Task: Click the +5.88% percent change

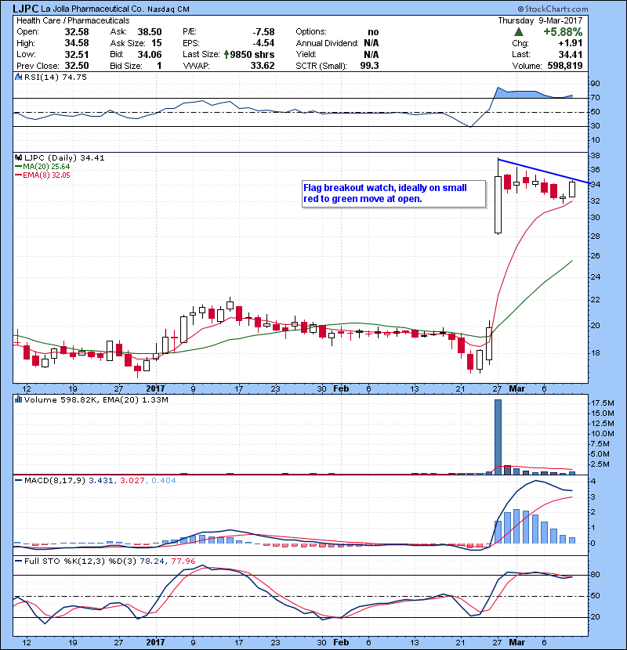Action: pyautogui.click(x=563, y=32)
